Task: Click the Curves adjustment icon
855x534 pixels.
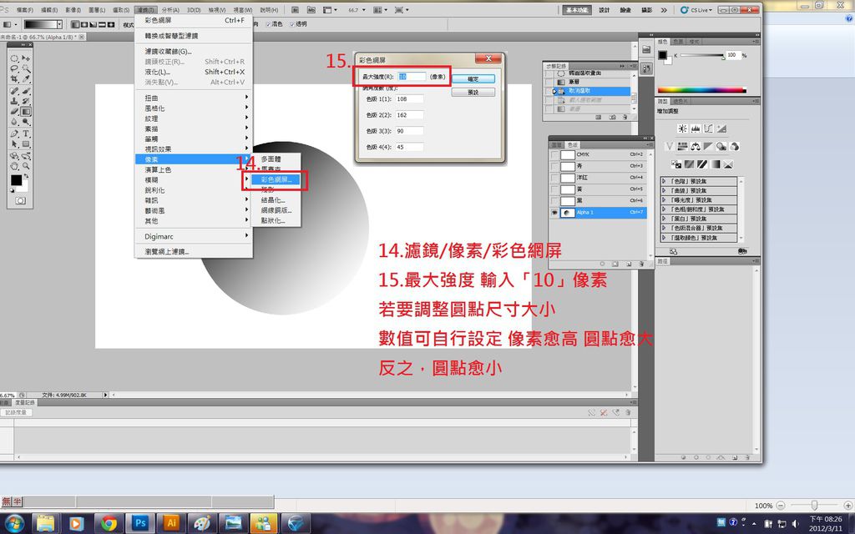Action: 708,128
